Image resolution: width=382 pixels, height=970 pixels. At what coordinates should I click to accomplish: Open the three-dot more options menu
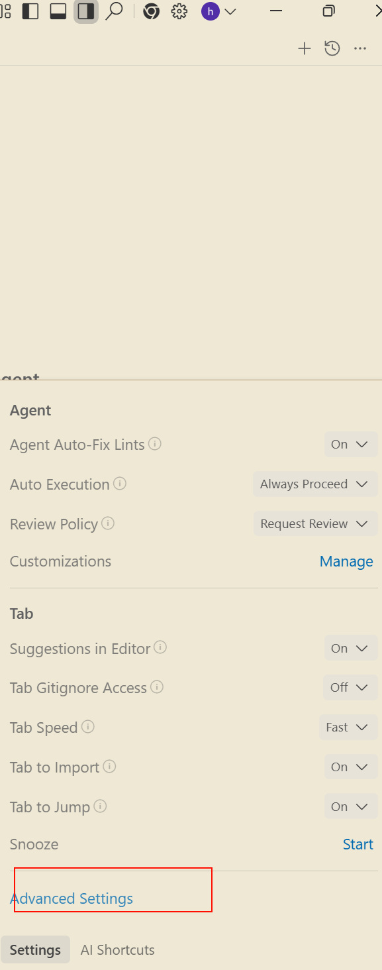(x=360, y=48)
